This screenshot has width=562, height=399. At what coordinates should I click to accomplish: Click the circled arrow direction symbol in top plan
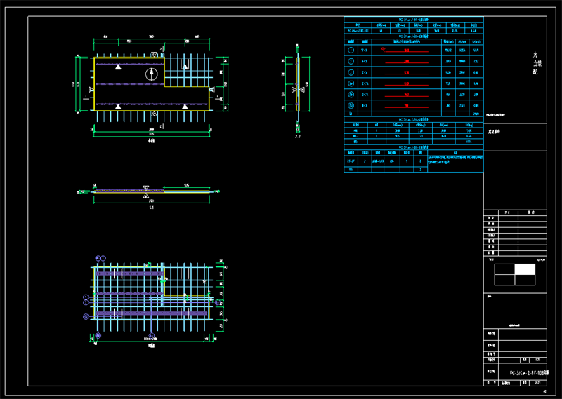point(151,74)
